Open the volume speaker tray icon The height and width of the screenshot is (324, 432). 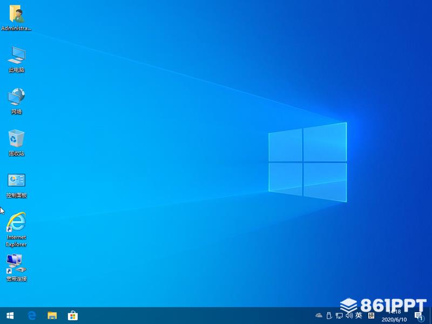point(349,315)
